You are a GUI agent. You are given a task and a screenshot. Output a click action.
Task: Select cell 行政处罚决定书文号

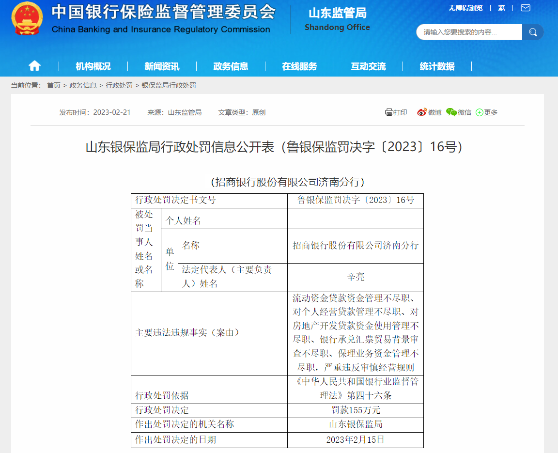[x=209, y=201]
